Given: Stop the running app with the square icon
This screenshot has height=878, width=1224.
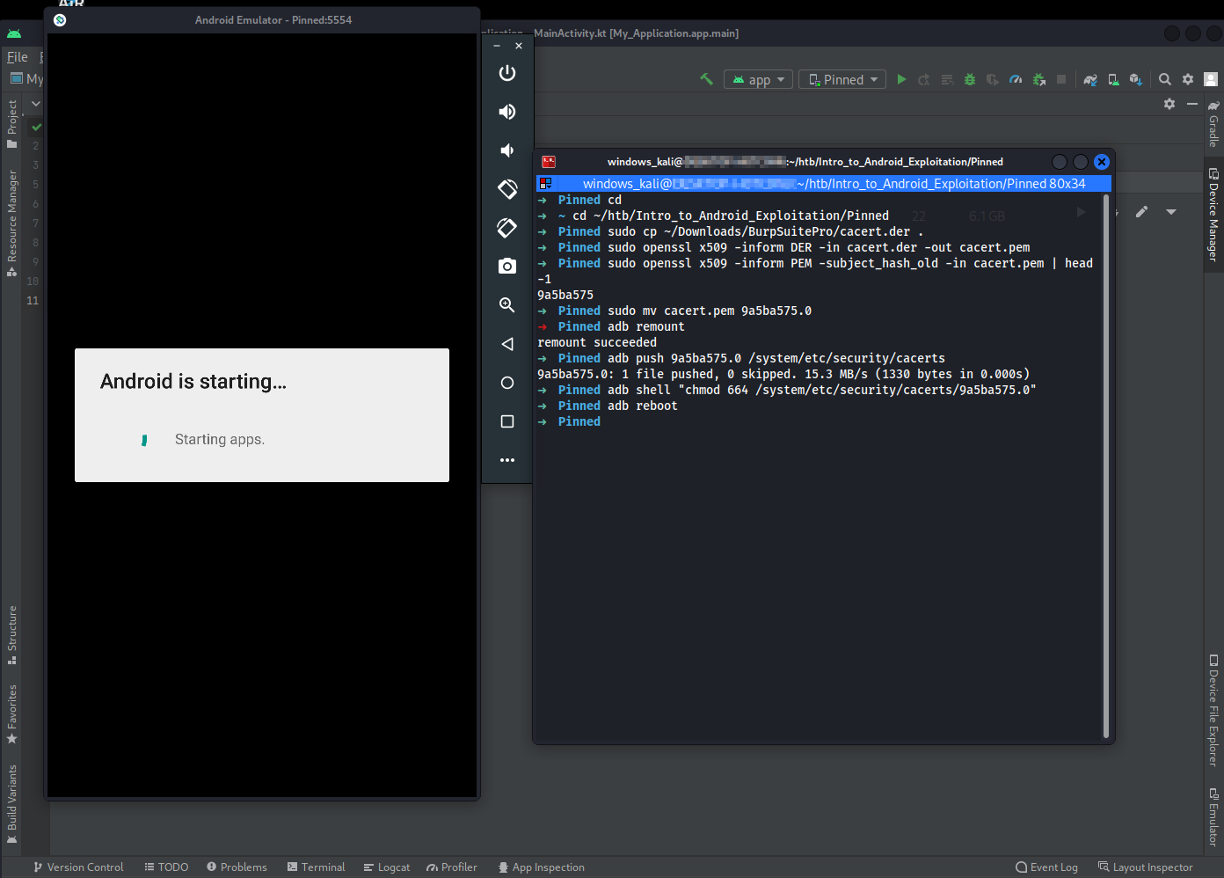Looking at the screenshot, I should point(1061,79).
